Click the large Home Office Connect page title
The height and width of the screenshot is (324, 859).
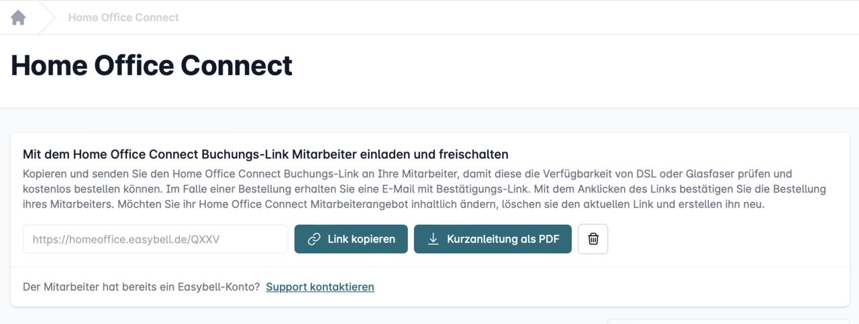click(152, 66)
